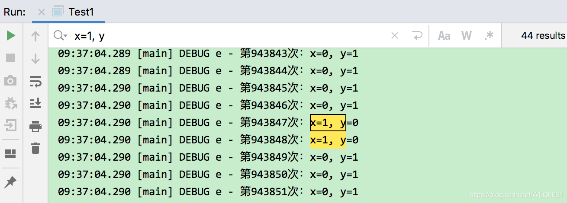Screen dimensions: 567x203
Task: Click log line 第943851次
Action: (208, 192)
